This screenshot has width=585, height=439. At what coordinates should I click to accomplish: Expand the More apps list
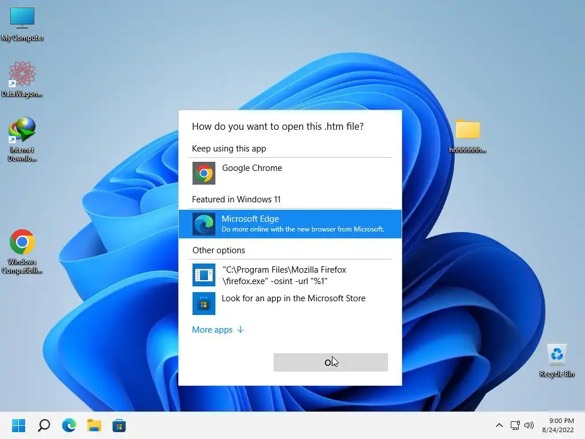tap(218, 330)
